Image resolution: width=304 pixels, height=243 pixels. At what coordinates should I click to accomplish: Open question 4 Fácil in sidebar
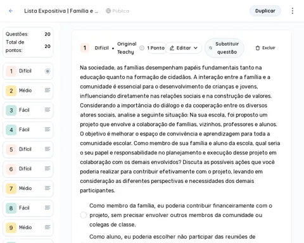tap(28, 130)
